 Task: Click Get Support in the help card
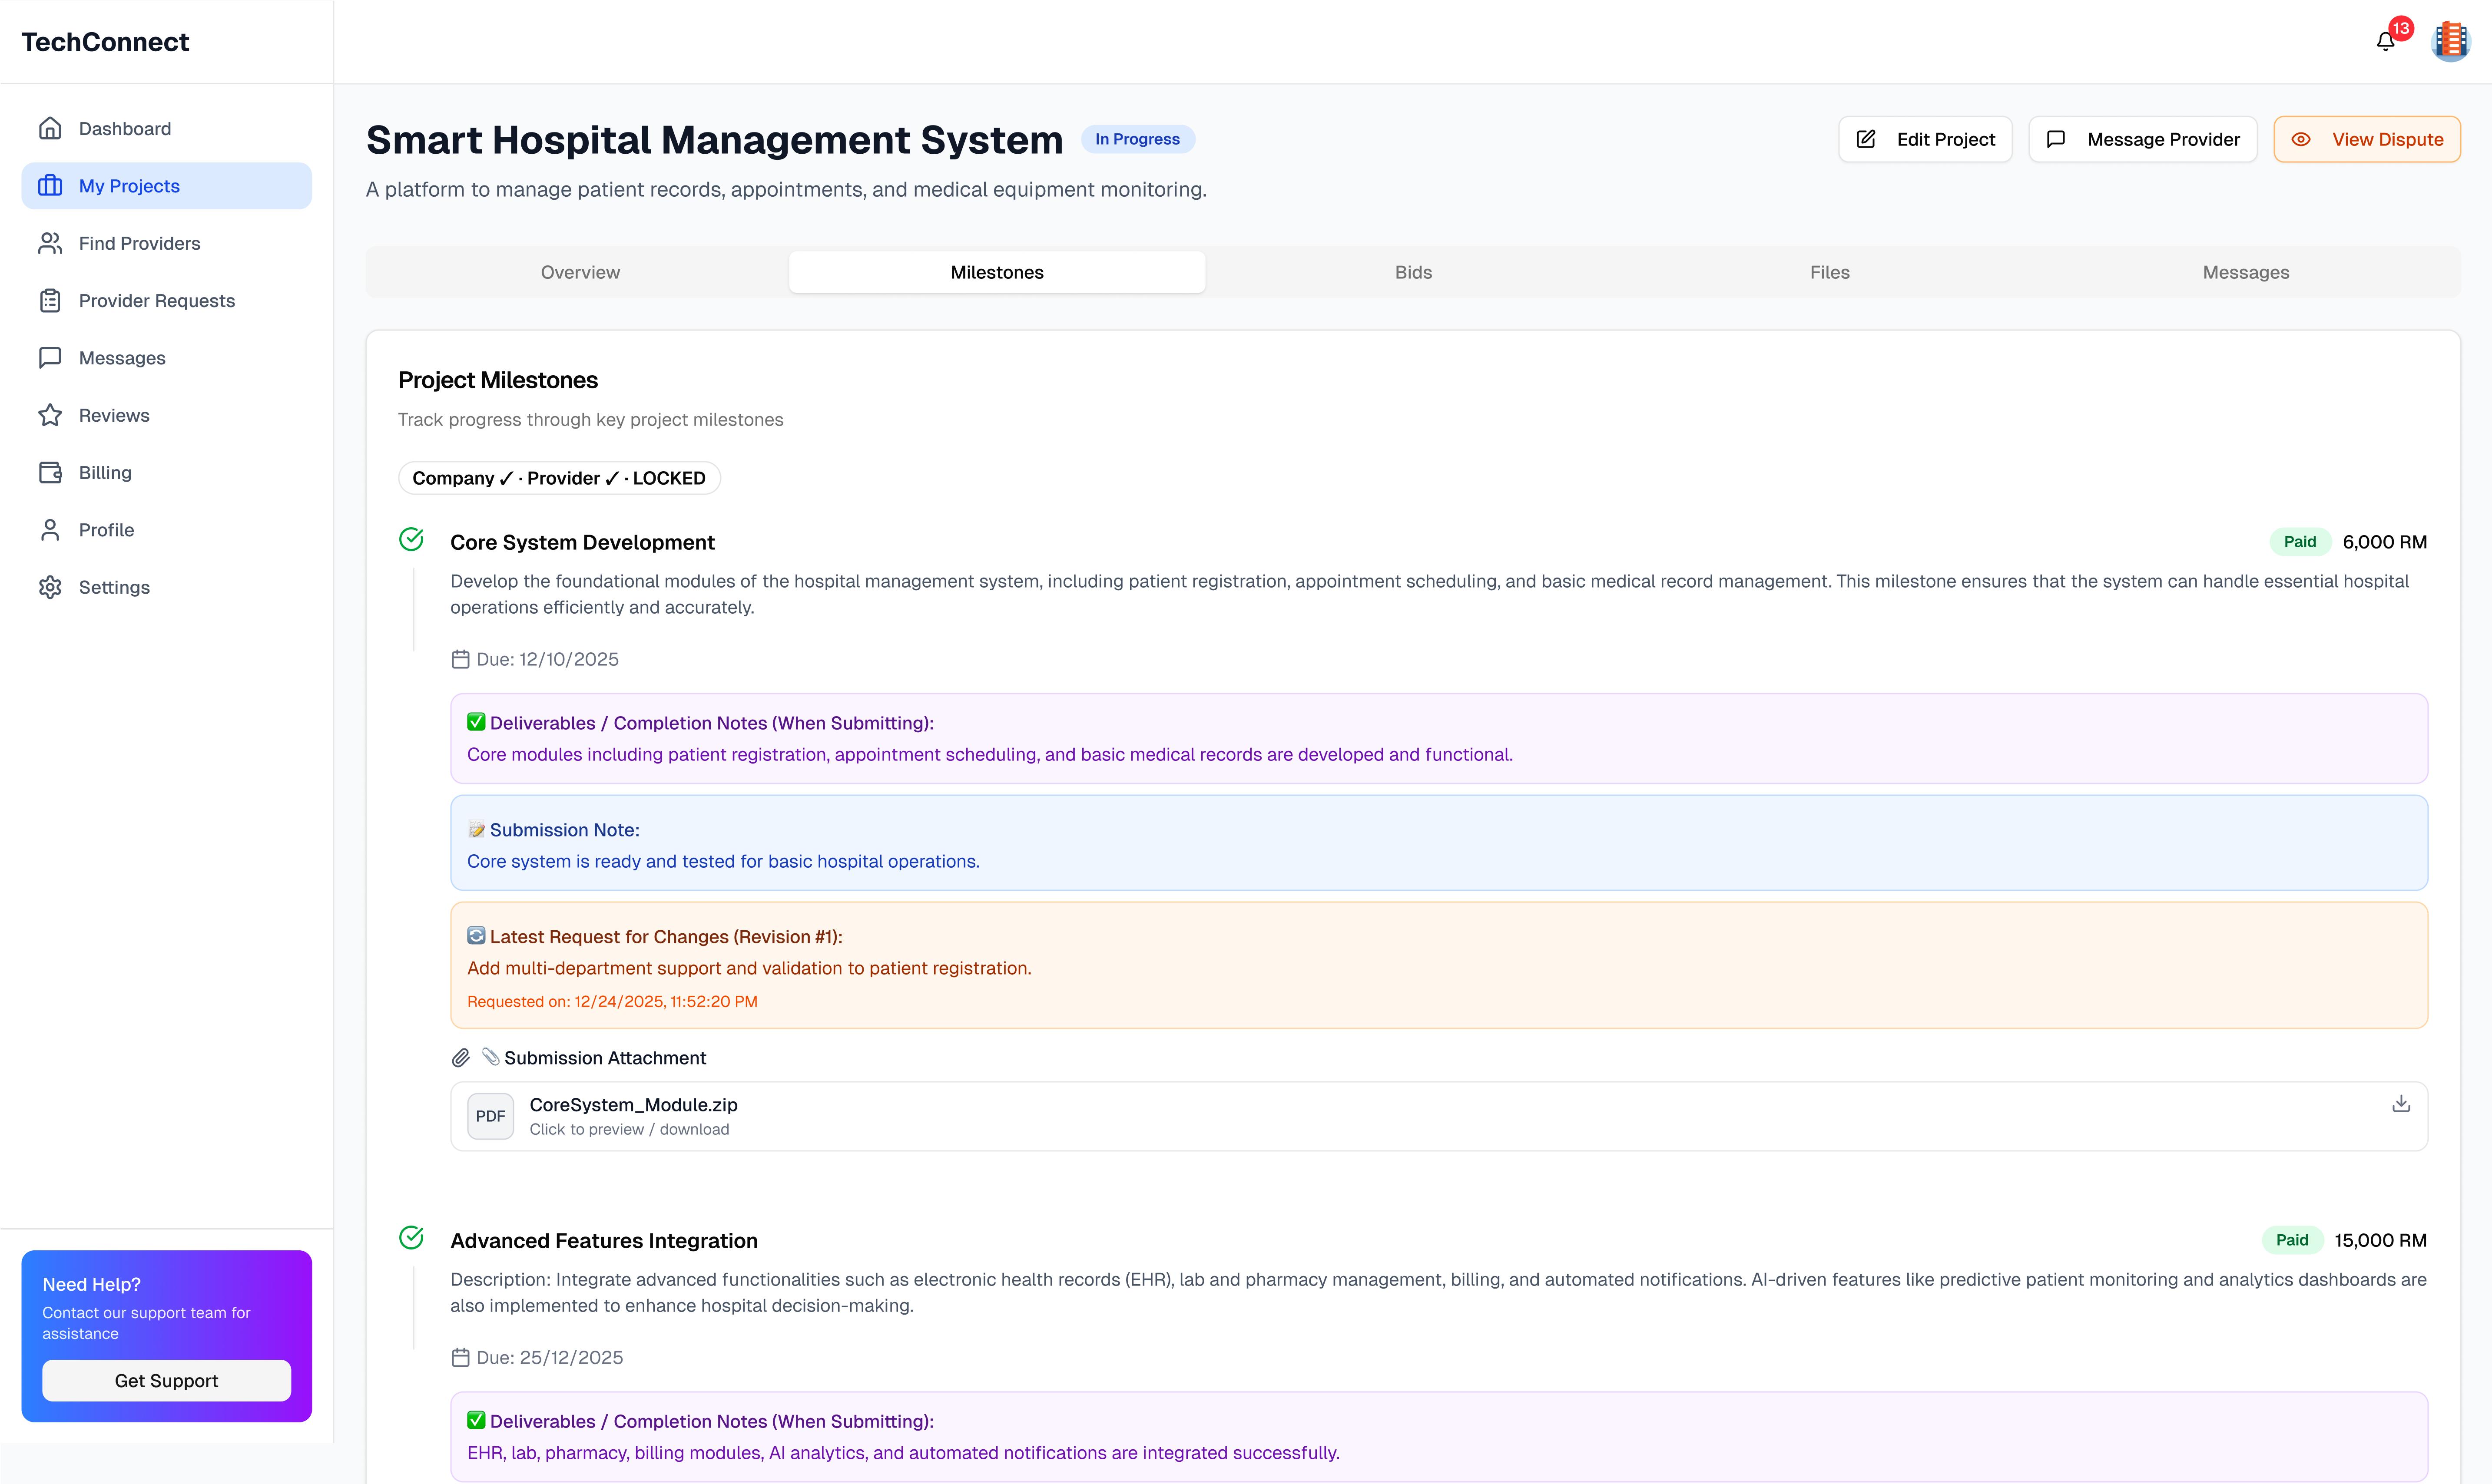pyautogui.click(x=166, y=1381)
